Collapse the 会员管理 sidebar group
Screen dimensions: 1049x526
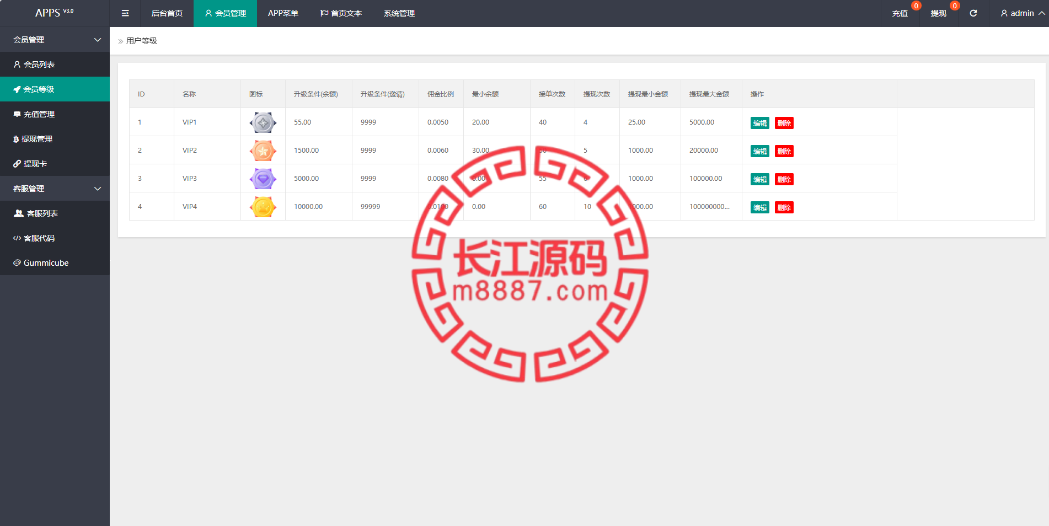55,40
